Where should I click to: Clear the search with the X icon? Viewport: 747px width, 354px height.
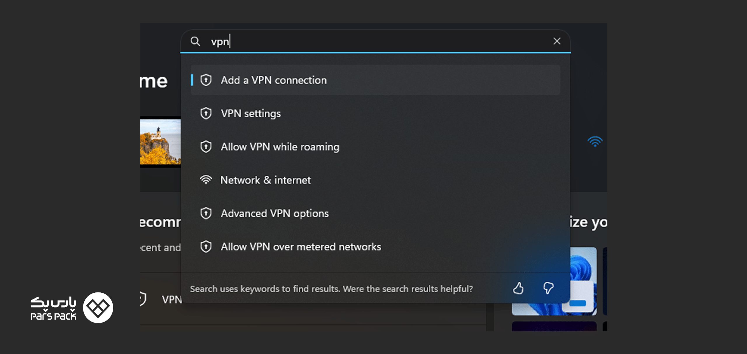click(557, 41)
